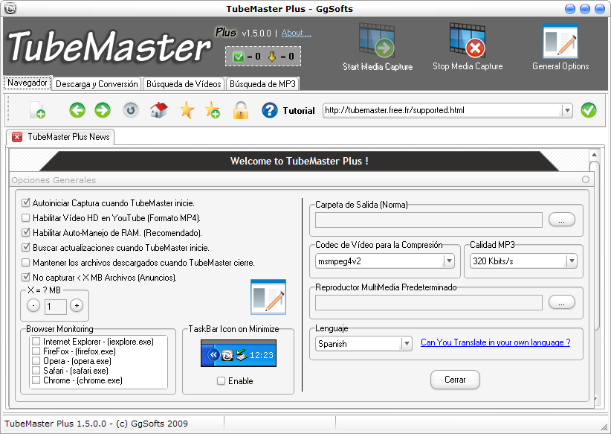
Task: Open the Lenguaje dropdown showing Spanish
Action: [x=407, y=344]
